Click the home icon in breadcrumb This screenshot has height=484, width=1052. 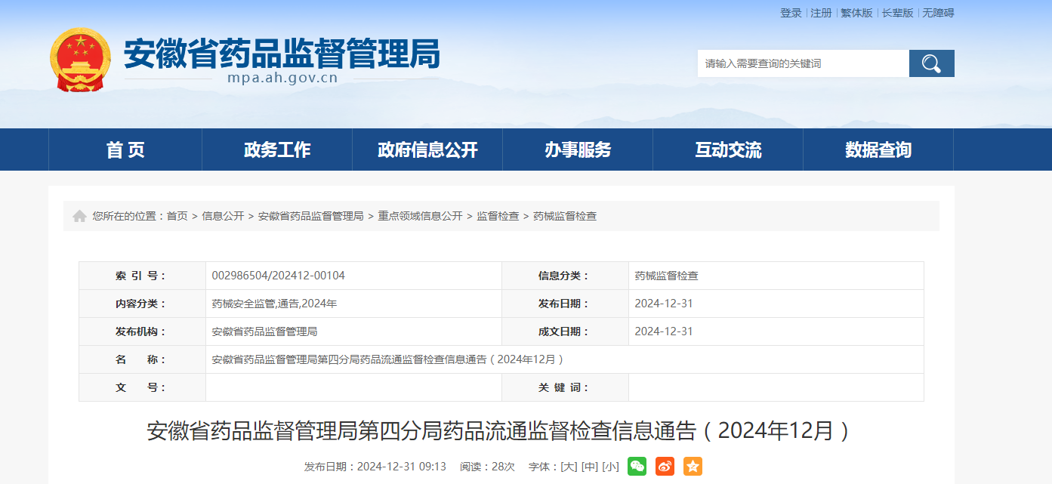click(79, 217)
